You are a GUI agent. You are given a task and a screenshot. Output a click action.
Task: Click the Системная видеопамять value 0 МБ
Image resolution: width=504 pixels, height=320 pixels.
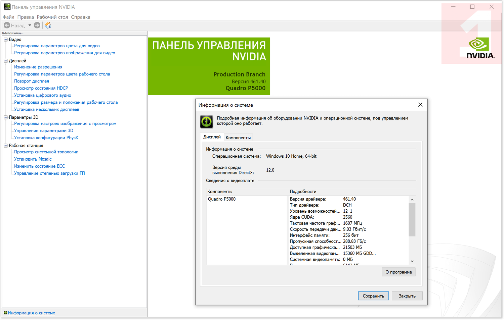point(348,260)
